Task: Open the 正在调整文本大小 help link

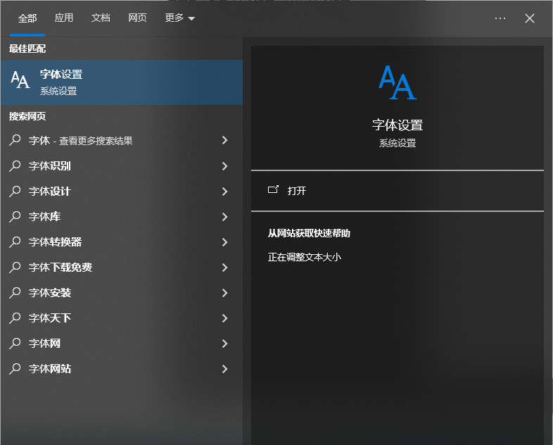Action: (305, 258)
